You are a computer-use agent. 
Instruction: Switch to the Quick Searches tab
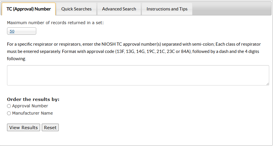pos(76,9)
